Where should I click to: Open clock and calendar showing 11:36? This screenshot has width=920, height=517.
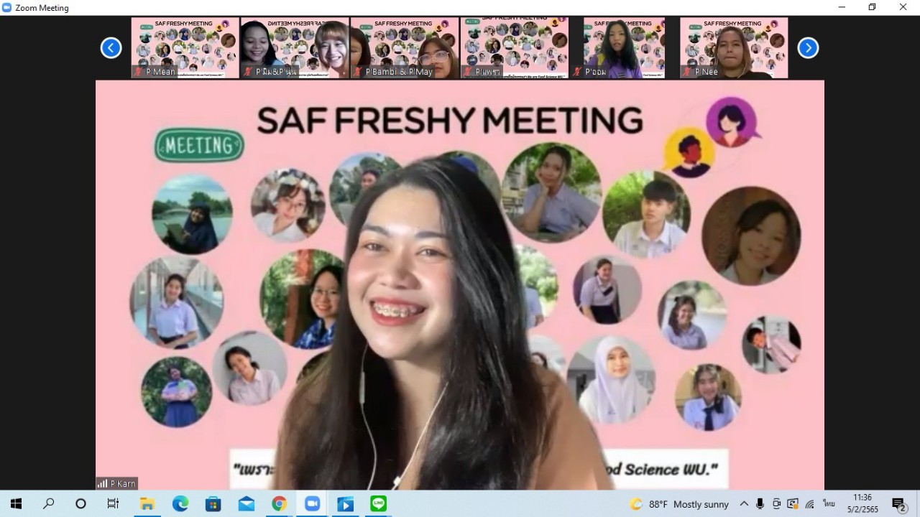(x=862, y=504)
